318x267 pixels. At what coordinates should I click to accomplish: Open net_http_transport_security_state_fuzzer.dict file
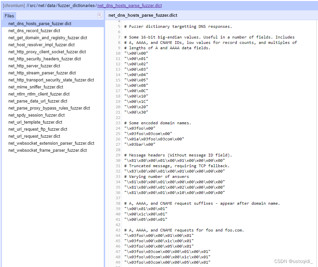tap(51, 80)
